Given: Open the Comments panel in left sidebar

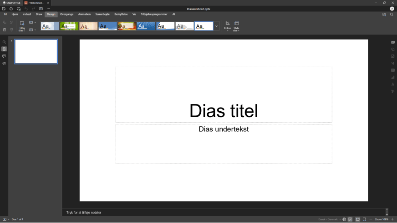Looking at the screenshot, I should (x=4, y=56).
